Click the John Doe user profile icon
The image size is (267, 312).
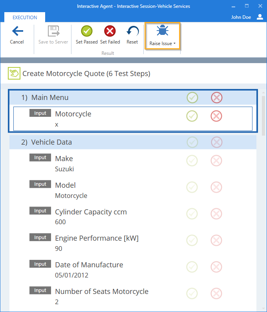tap(260, 17)
